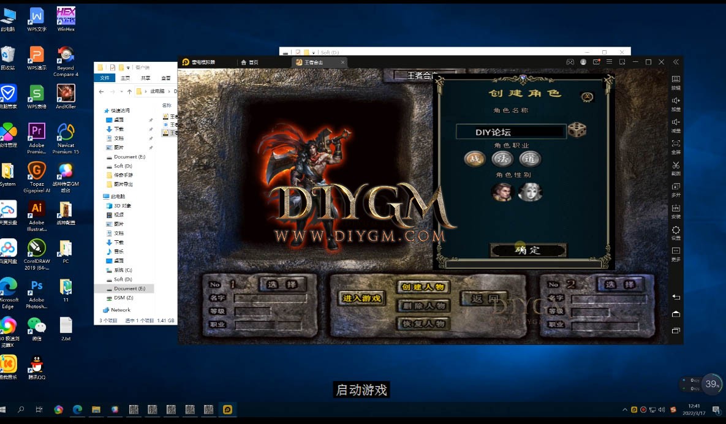Open recent locations dropdown in File Explorer
Image resolution: width=726 pixels, height=424 pixels.
121,92
